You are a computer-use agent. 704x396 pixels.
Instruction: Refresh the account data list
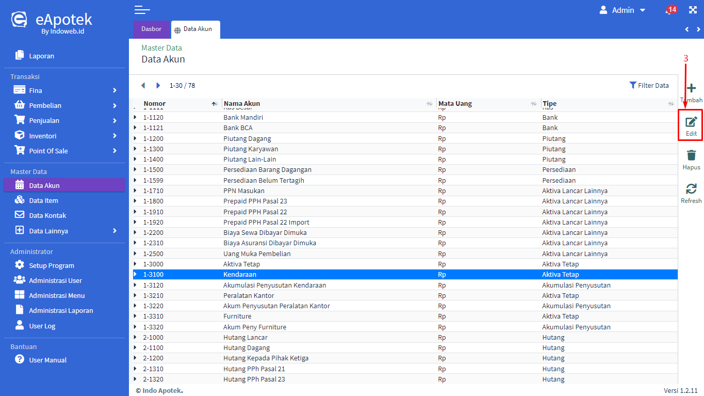coord(691,189)
